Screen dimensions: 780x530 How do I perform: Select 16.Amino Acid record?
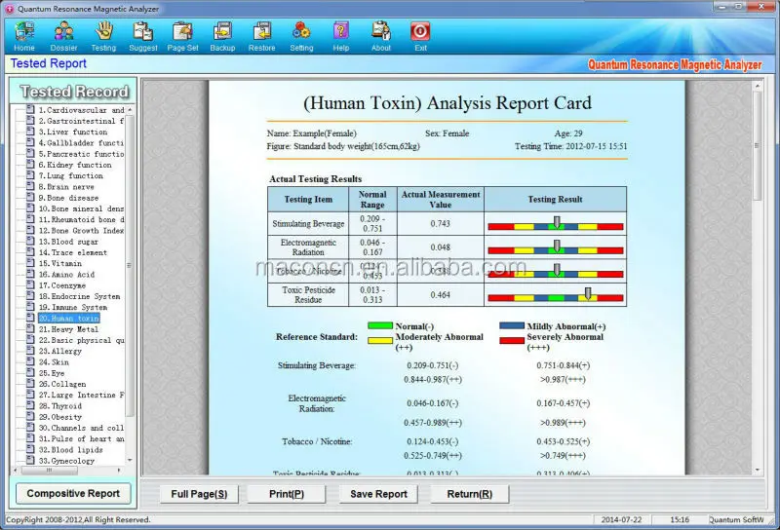click(66, 274)
